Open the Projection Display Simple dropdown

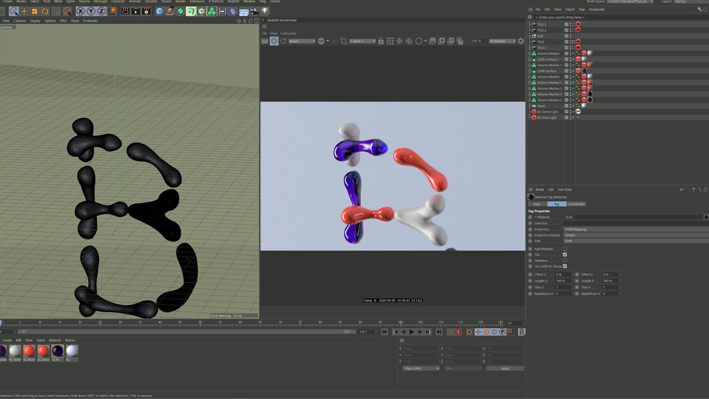pos(636,235)
